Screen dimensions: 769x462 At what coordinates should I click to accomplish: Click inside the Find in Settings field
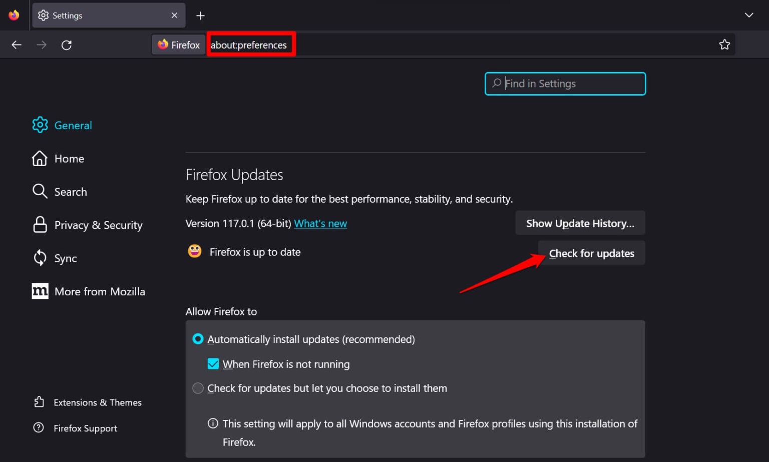click(565, 84)
